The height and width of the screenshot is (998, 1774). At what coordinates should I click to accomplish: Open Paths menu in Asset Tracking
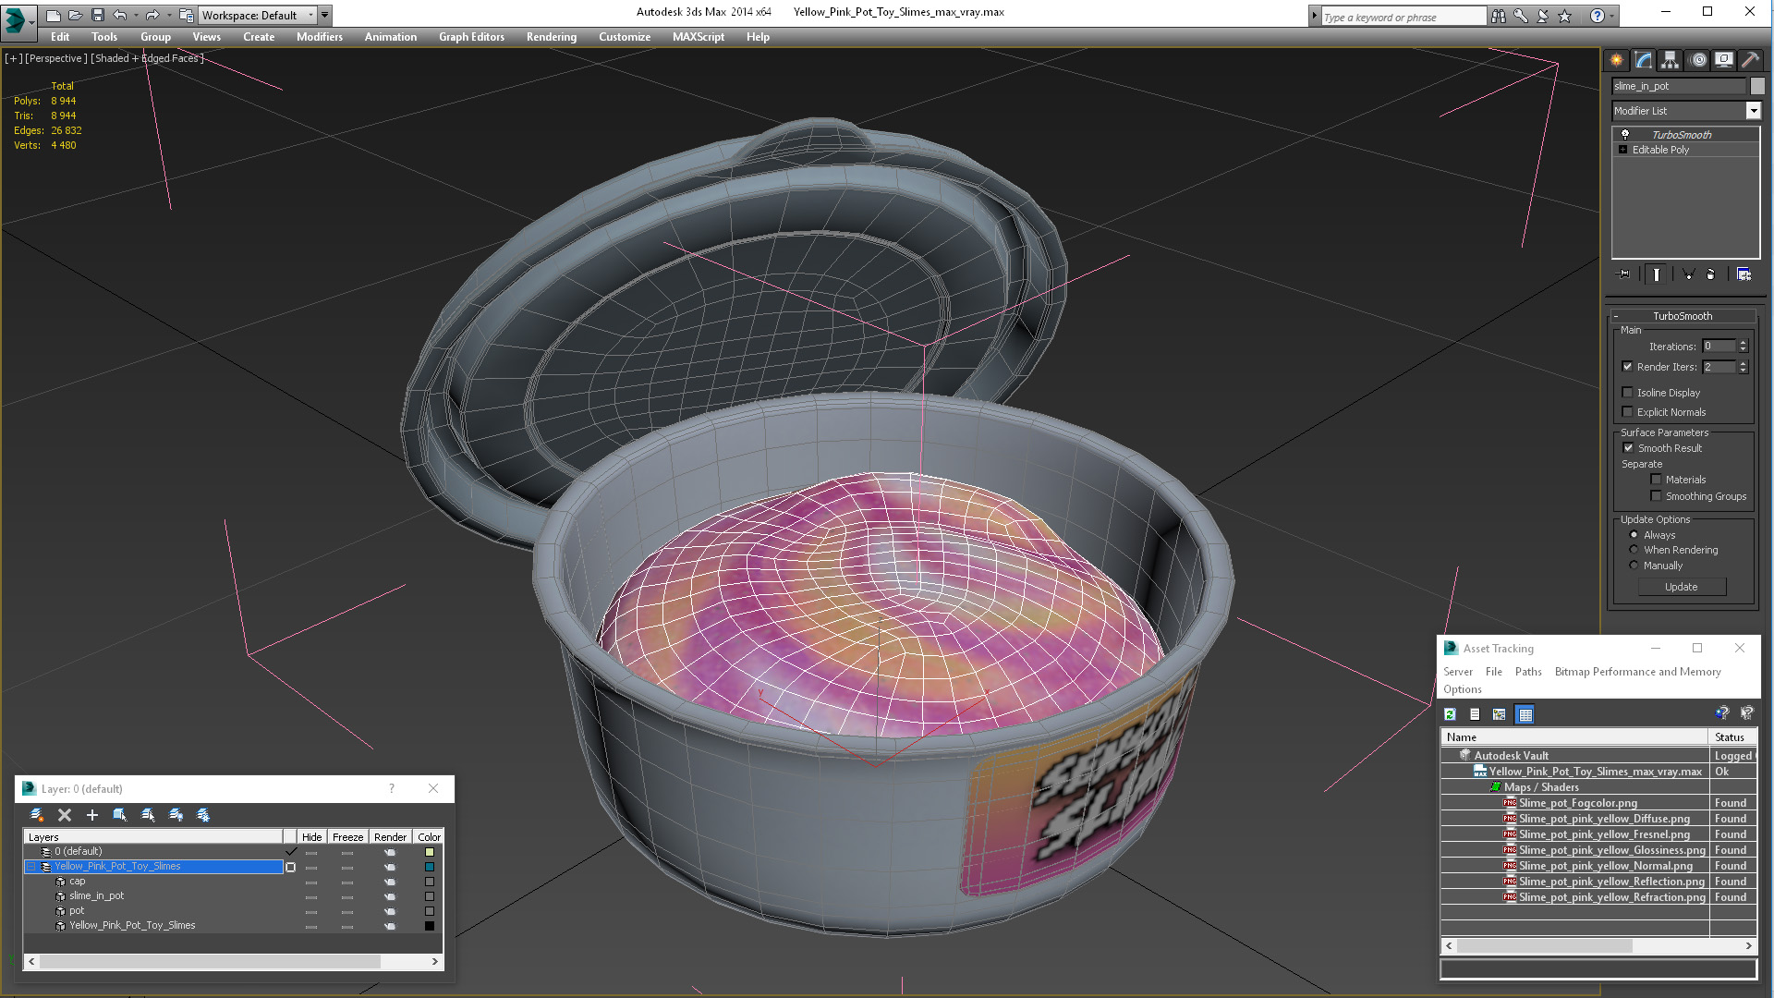pyautogui.click(x=1528, y=672)
